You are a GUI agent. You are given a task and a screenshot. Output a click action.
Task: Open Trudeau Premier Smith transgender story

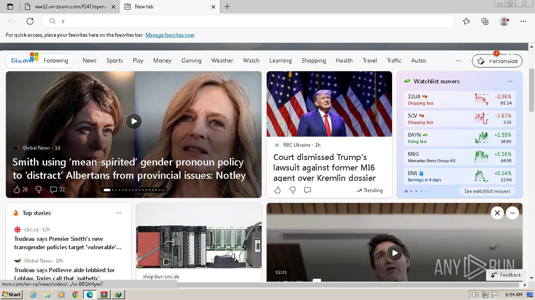pos(68,243)
